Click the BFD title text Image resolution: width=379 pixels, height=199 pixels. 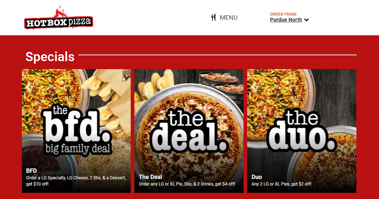[x=31, y=171]
